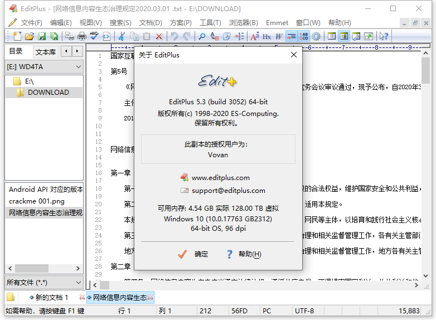The height and width of the screenshot is (320, 436).
Task: Click the left arrow beside sidebar tabs
Action: click(x=66, y=51)
